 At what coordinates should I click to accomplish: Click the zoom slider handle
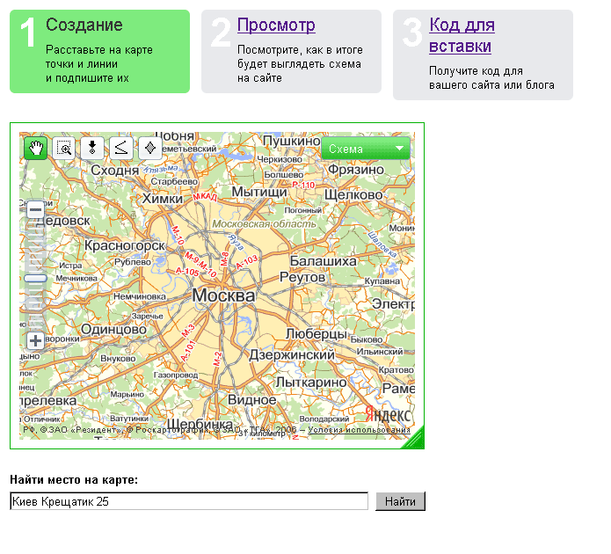pos(35,278)
